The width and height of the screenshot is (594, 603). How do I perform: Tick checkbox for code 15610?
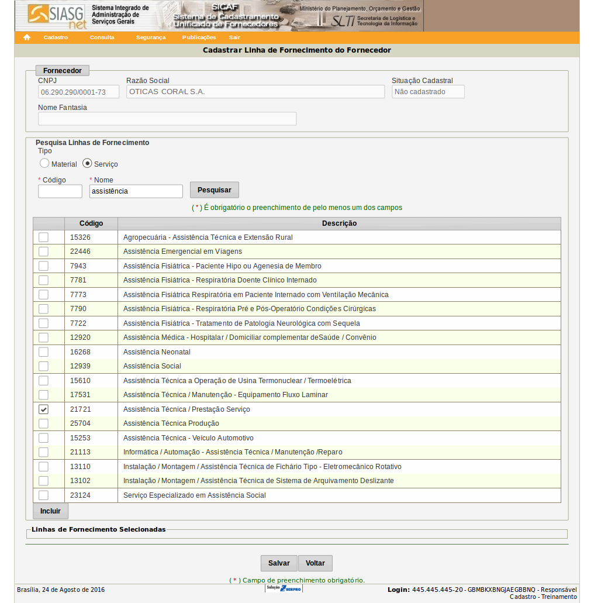[x=43, y=380]
